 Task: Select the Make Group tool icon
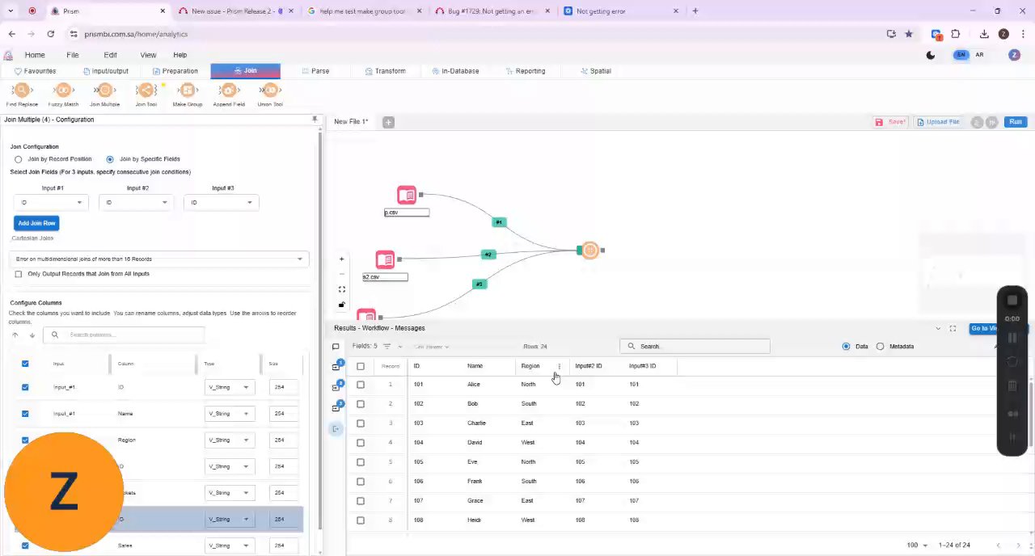188,91
